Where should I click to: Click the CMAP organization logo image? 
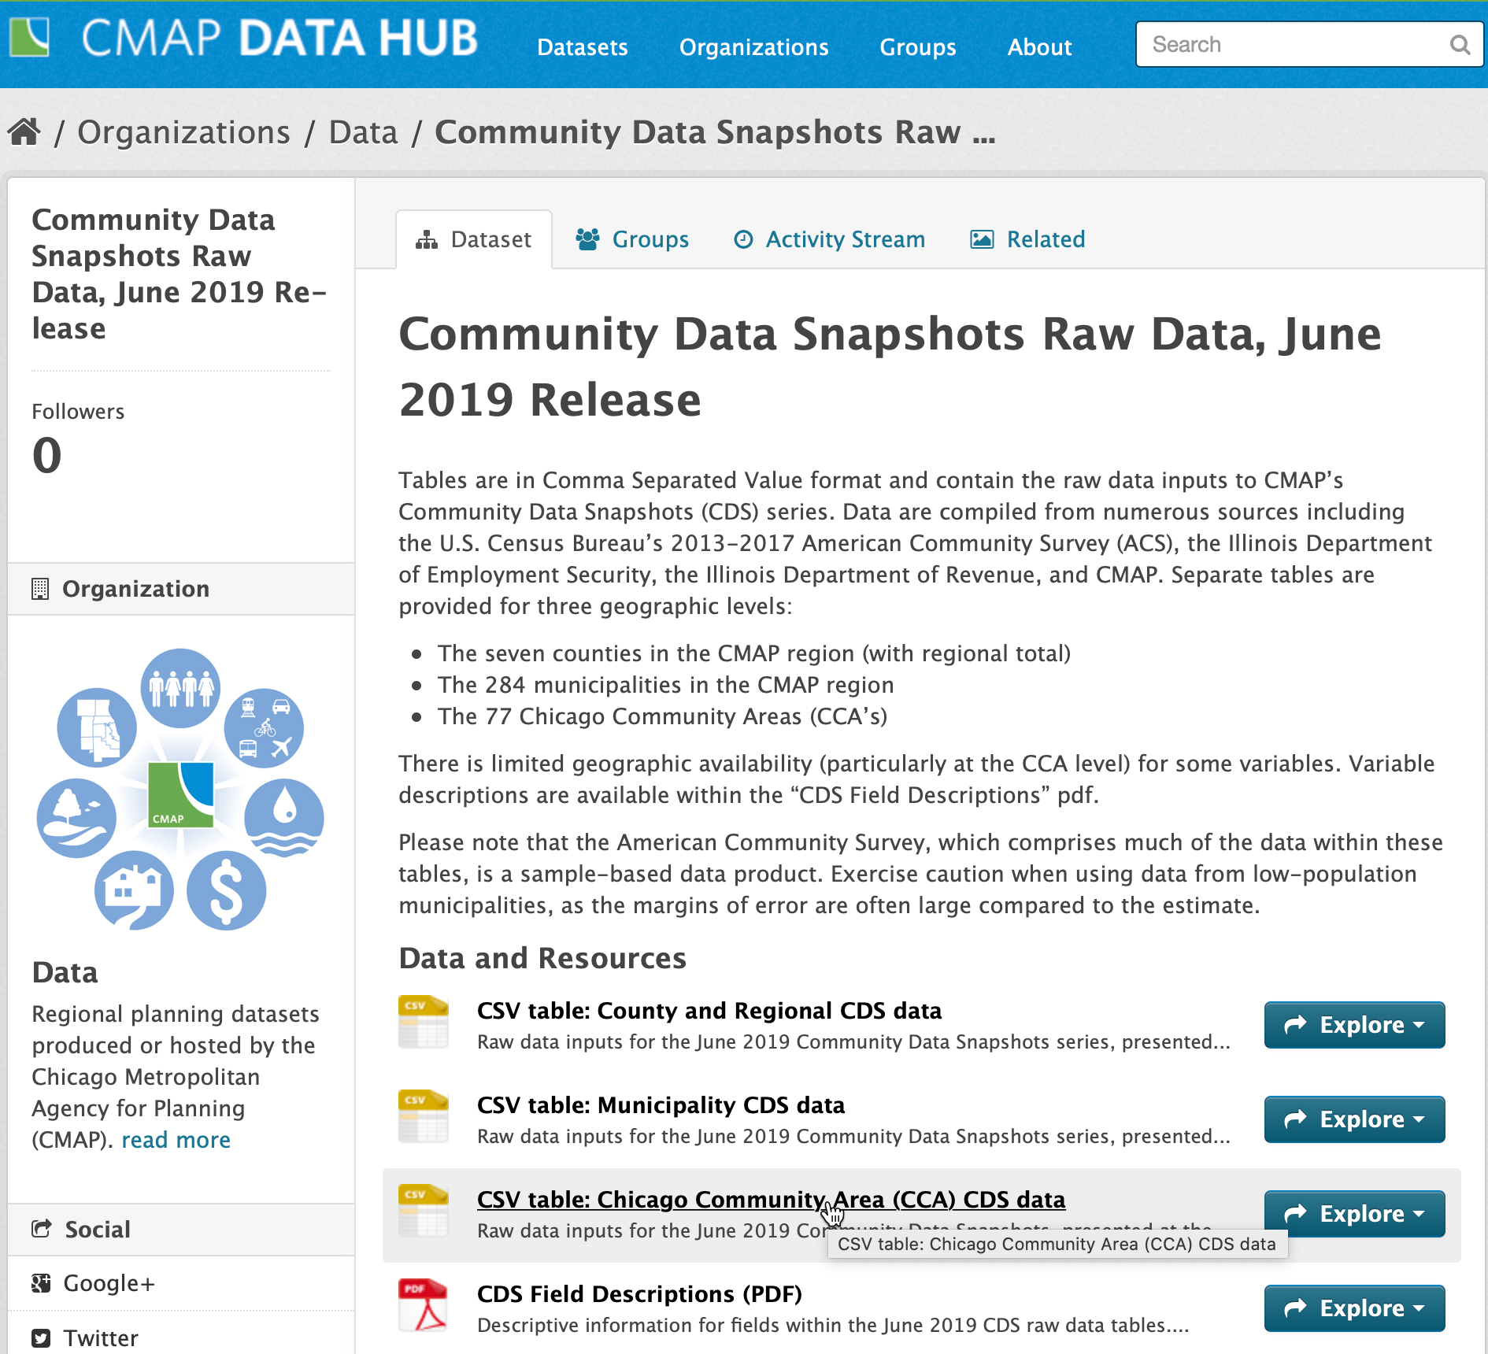tap(180, 790)
